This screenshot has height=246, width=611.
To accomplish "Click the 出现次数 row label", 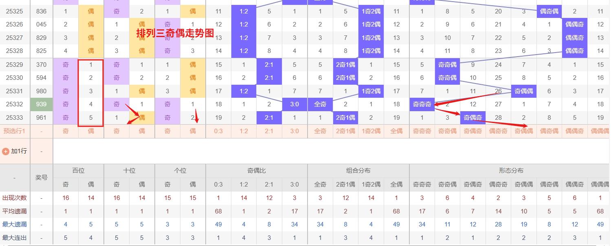I will click(x=15, y=198).
